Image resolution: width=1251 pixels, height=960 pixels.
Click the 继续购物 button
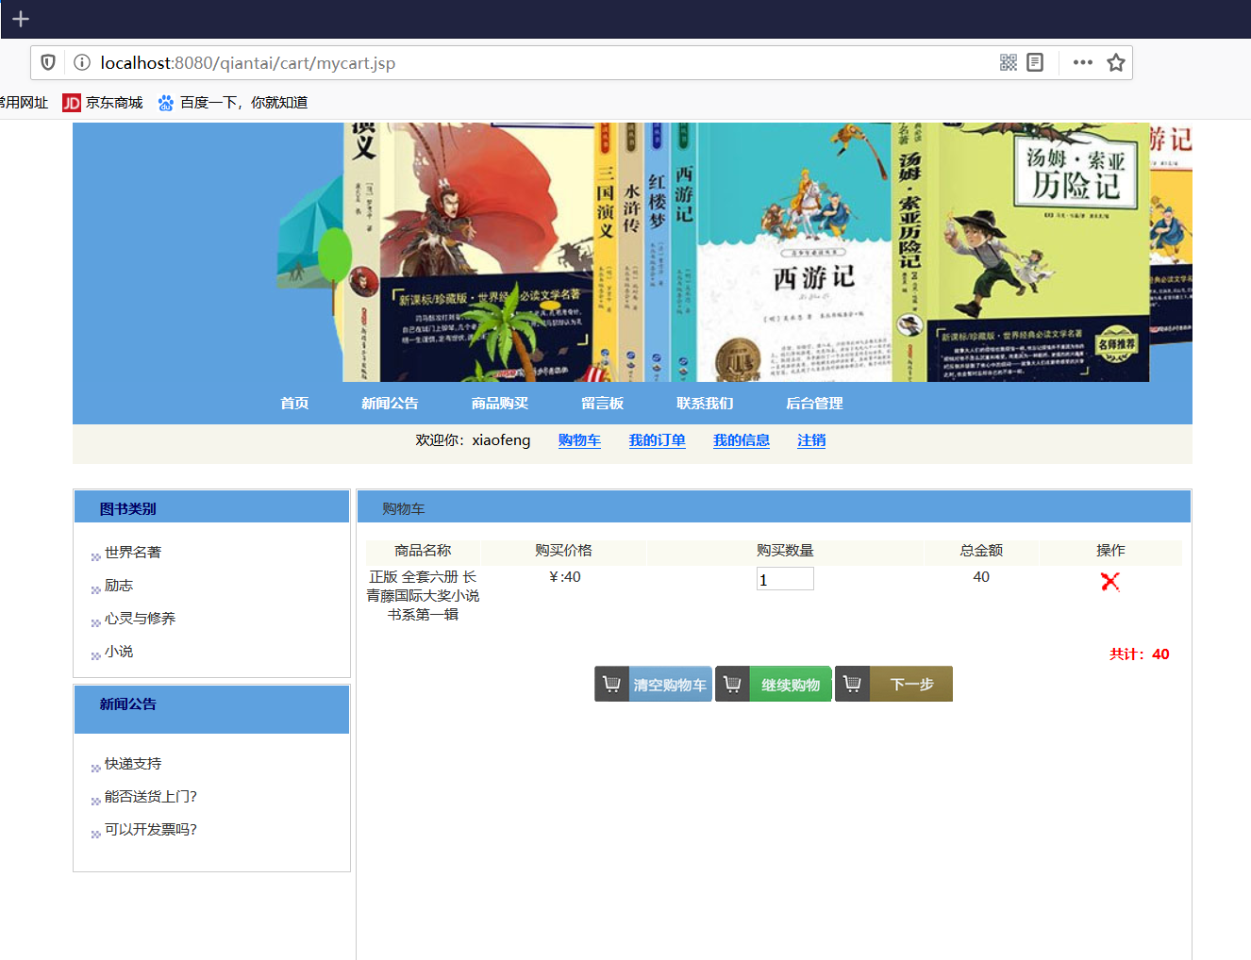point(774,684)
